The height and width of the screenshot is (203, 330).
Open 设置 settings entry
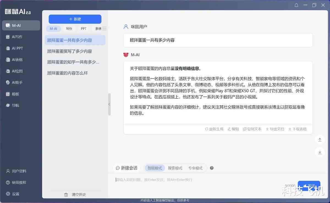click(x=13, y=194)
